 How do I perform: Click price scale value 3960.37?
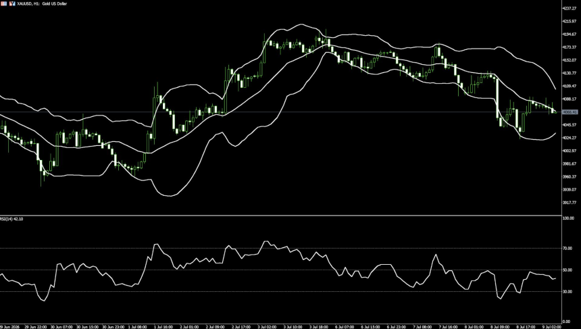click(569, 177)
